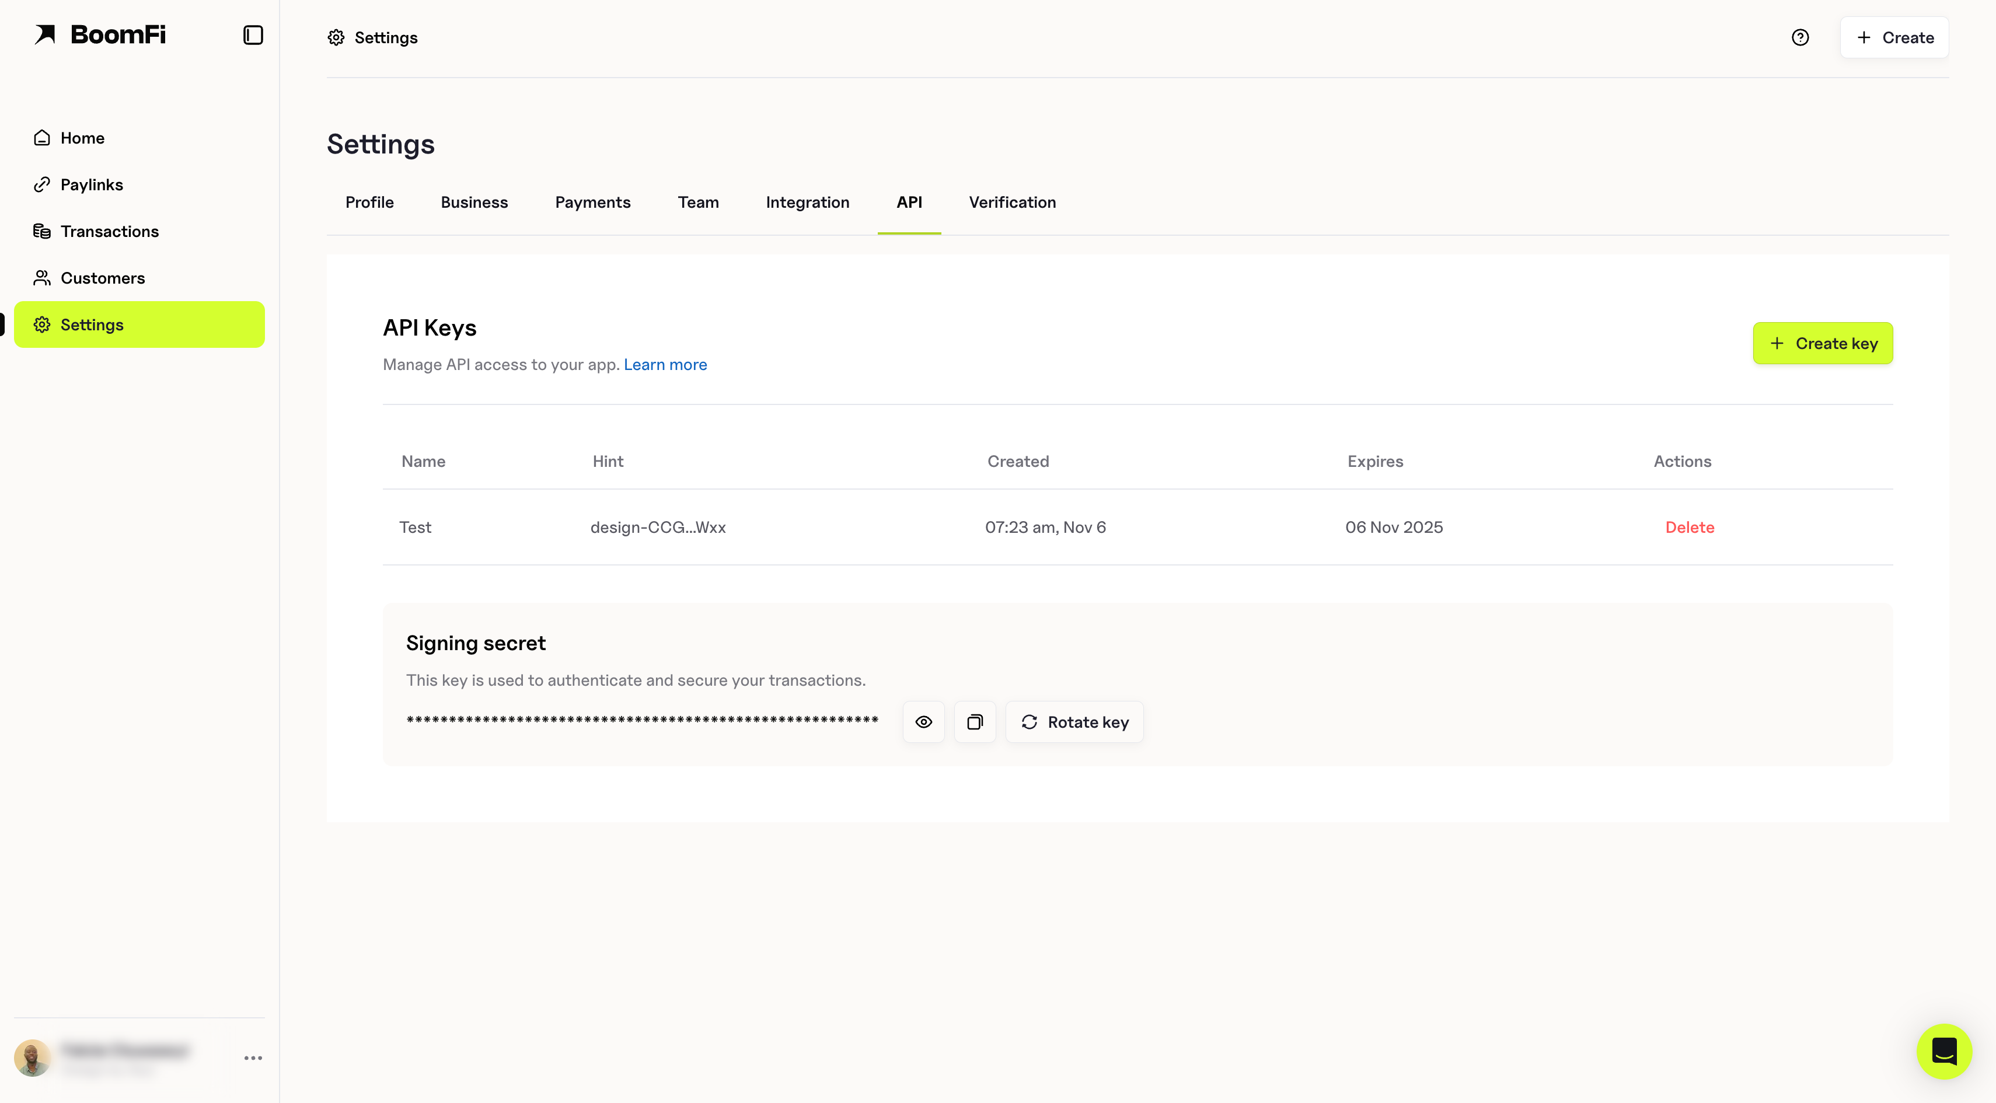Open the help question mark icon
The width and height of the screenshot is (1996, 1103).
1799,37
